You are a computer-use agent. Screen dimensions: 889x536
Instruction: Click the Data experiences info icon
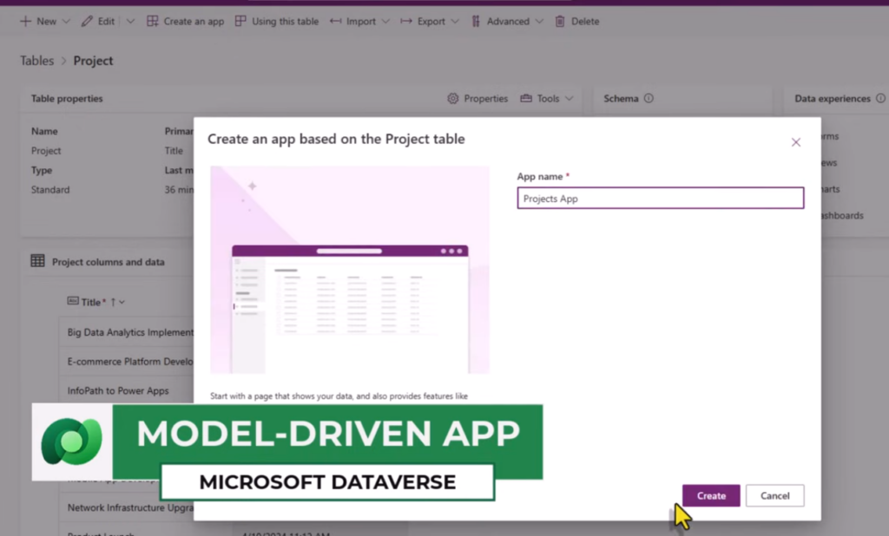pos(880,98)
